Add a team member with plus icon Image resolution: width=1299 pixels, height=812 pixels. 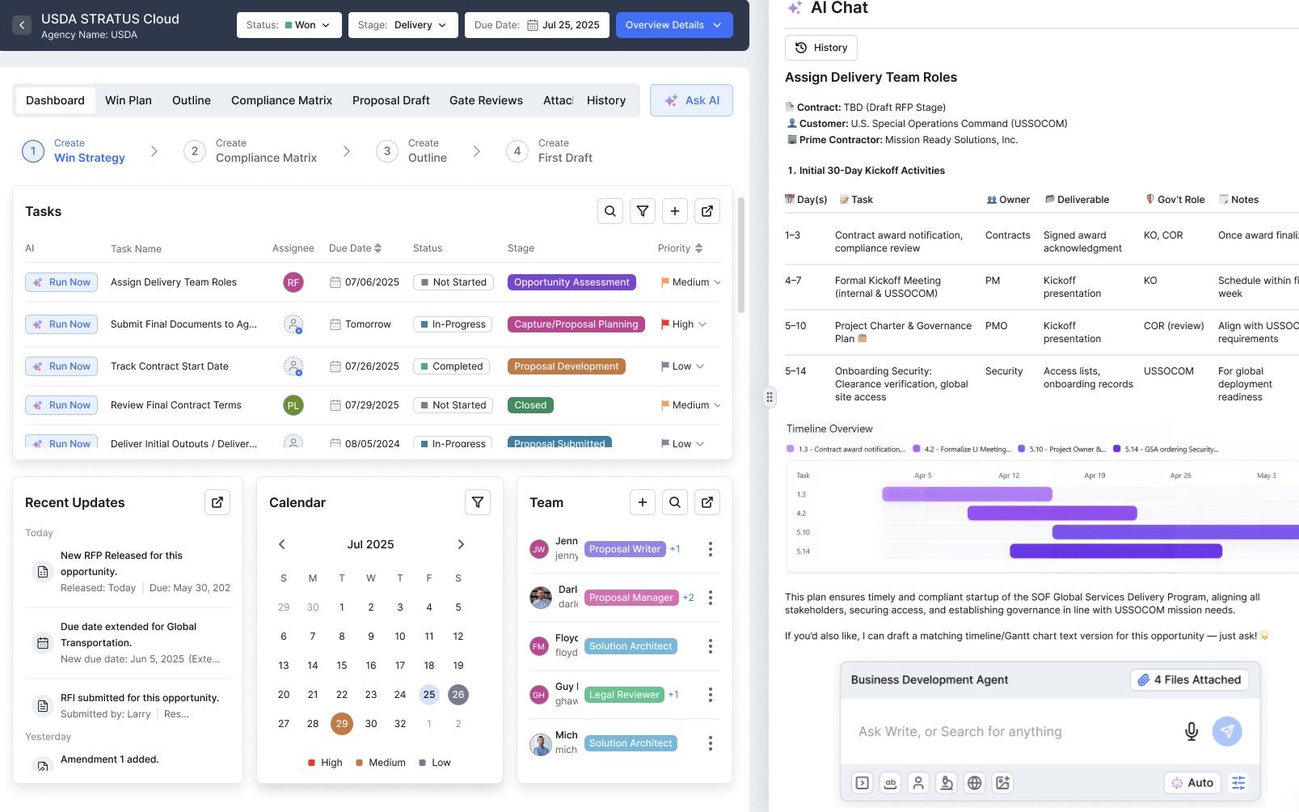click(x=643, y=502)
